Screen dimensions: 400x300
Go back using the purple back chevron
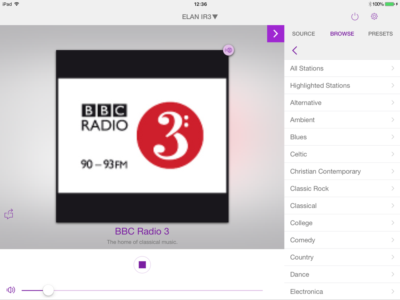pos(295,50)
